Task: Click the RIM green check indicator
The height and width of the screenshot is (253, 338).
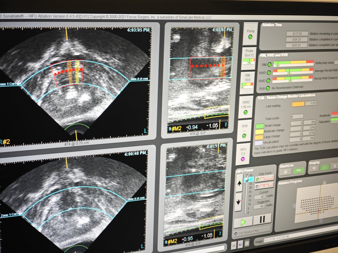Action: (269, 65)
